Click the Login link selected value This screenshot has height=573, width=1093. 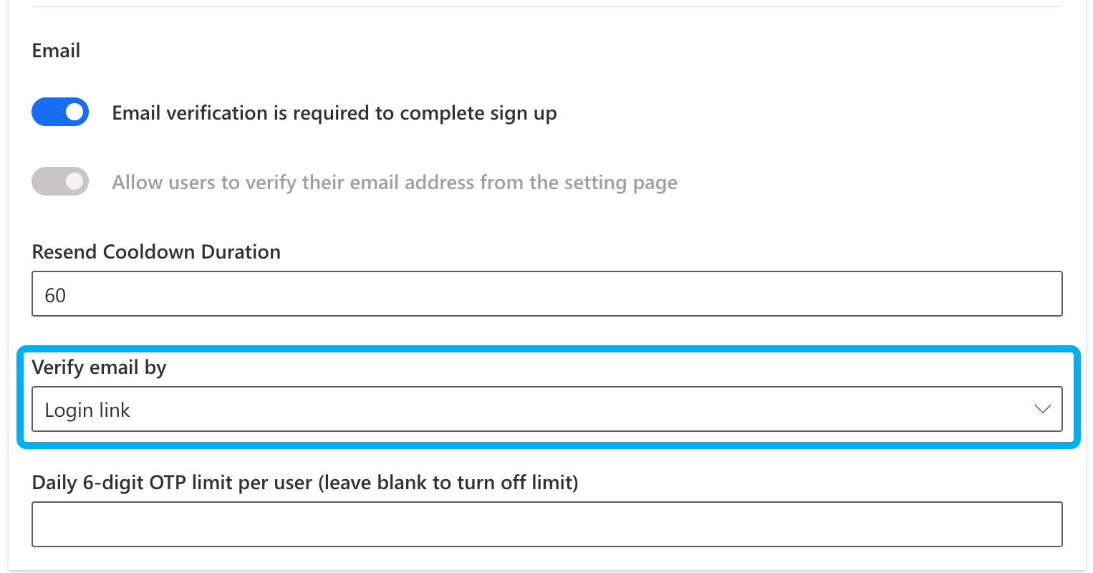tap(87, 410)
